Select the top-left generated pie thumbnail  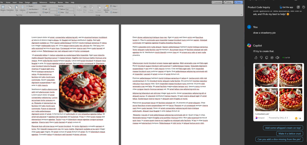point(266,75)
